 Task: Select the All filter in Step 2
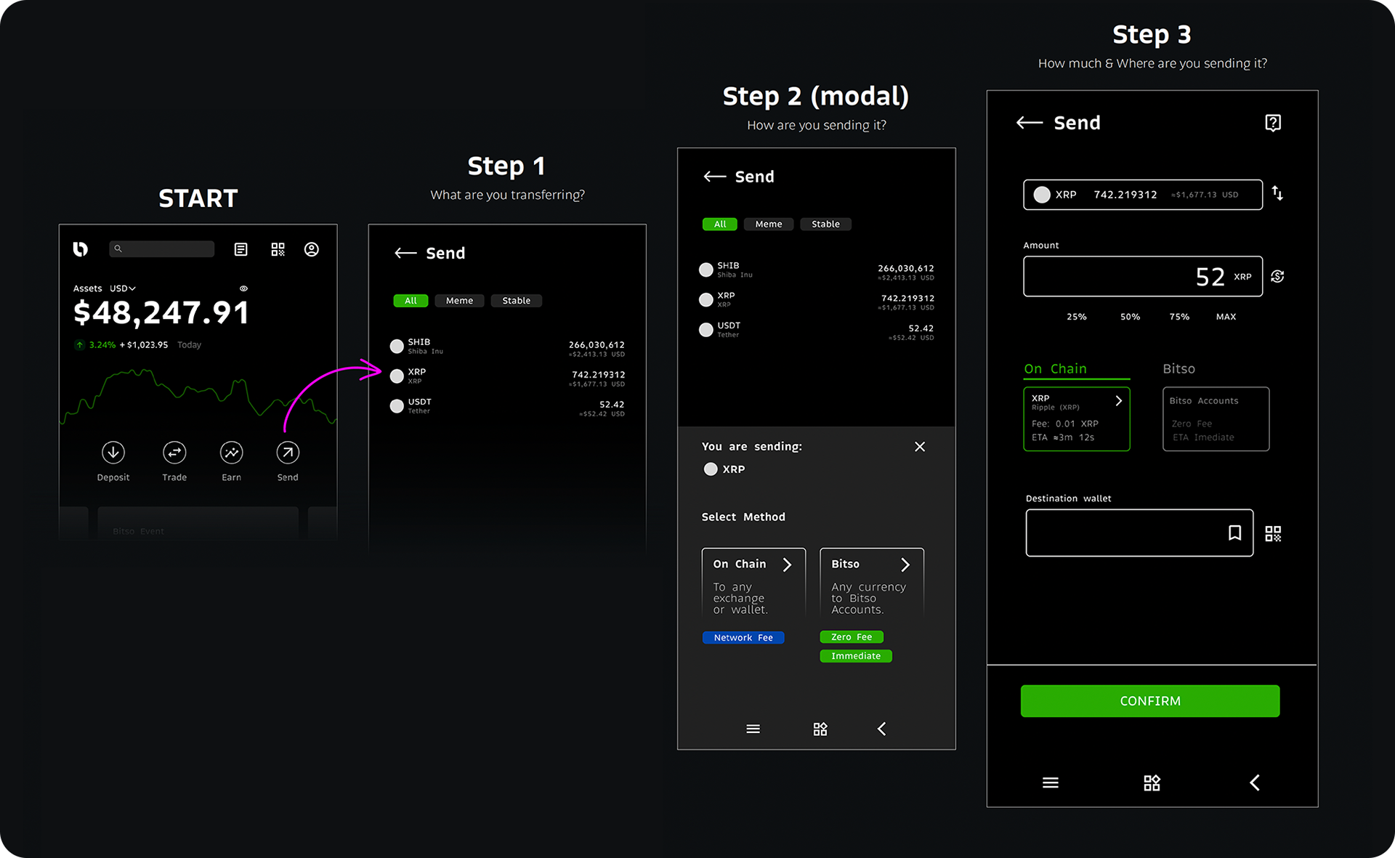[x=720, y=224]
